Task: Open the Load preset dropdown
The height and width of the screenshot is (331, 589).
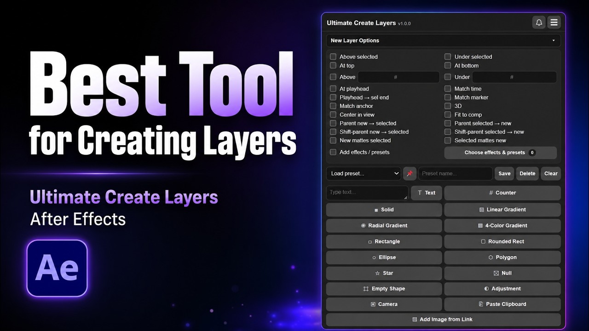Action: click(364, 173)
